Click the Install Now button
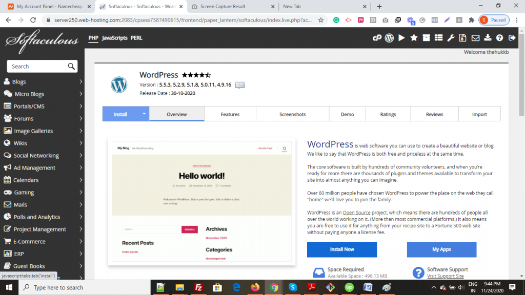The height and width of the screenshot is (295, 525). click(x=341, y=249)
